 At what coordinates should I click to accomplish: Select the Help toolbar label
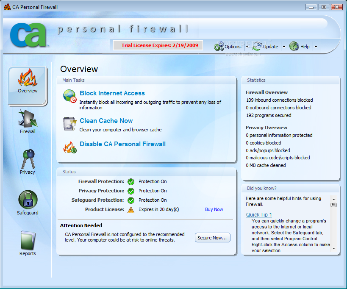[x=305, y=47]
